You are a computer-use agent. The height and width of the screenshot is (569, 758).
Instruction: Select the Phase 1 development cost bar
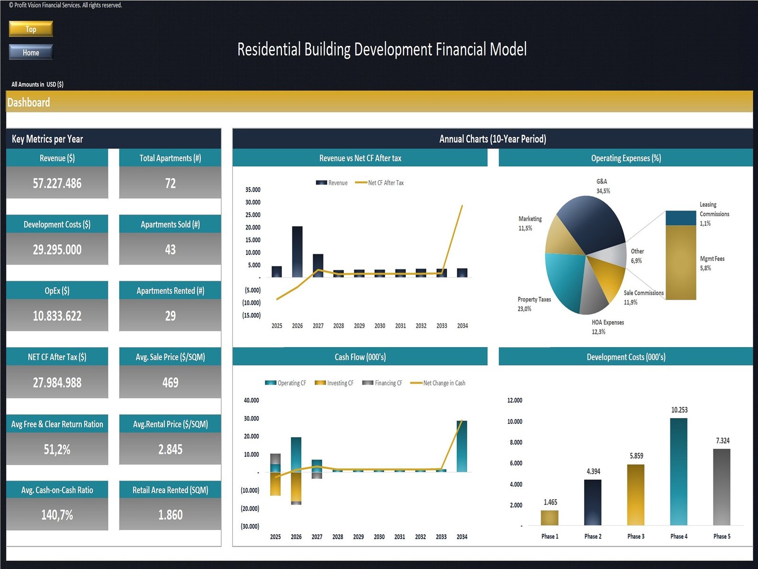pos(550,517)
